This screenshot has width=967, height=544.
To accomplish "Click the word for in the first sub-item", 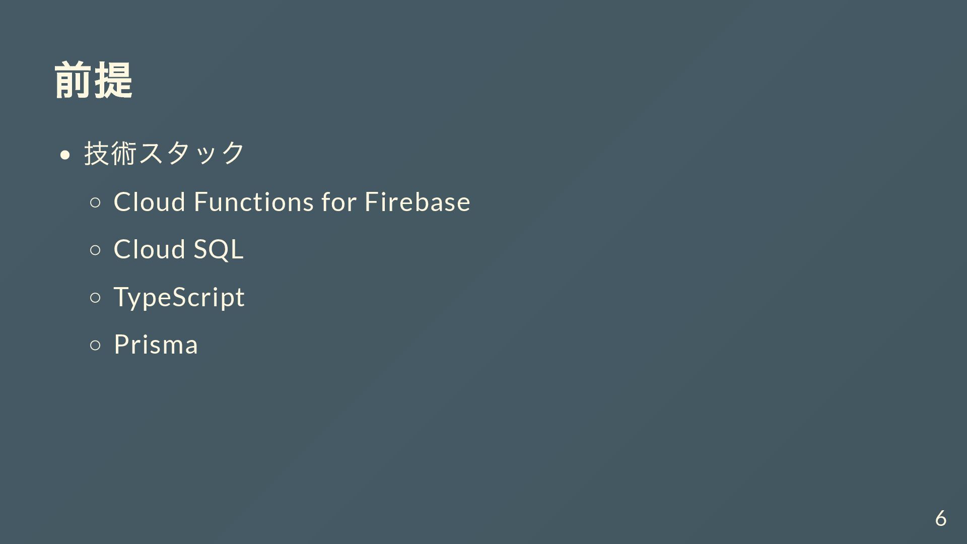I will (x=339, y=201).
